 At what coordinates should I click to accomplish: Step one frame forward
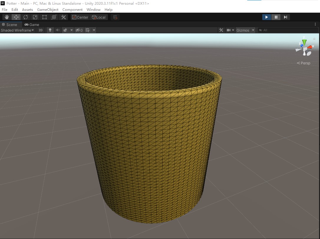285,17
